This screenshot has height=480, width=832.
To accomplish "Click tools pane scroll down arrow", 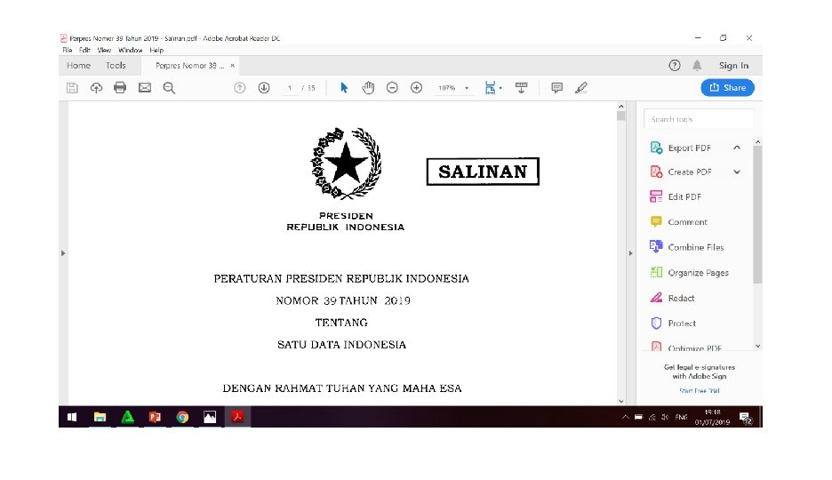I will (x=757, y=346).
